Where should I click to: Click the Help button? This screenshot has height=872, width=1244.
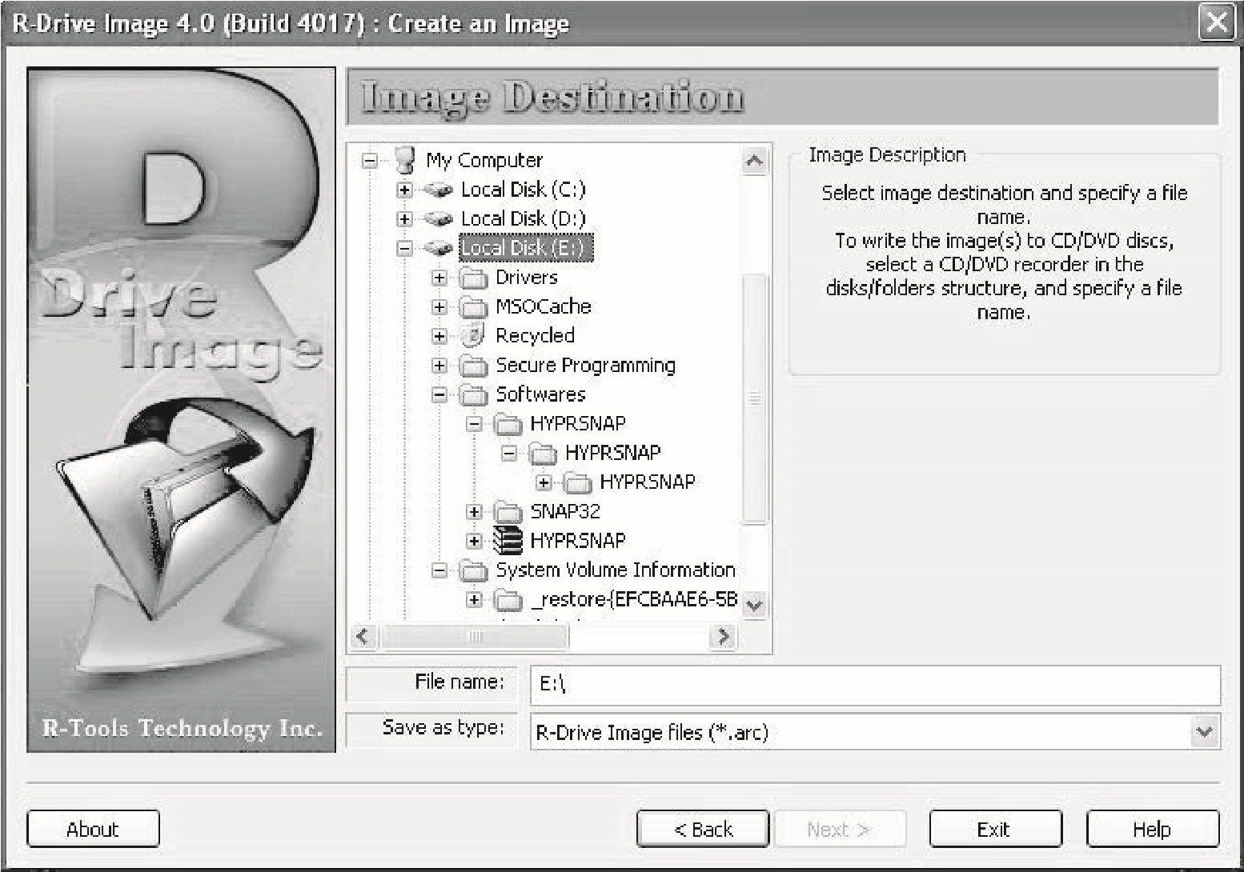pos(1152,830)
